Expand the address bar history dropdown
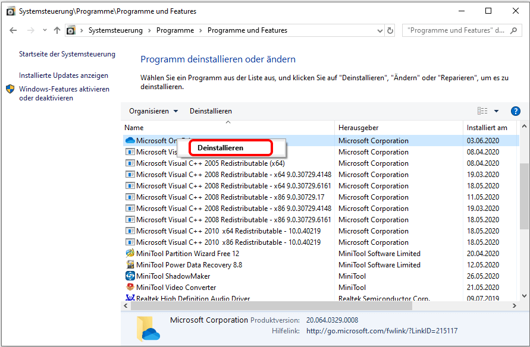530x347 pixels. point(380,31)
